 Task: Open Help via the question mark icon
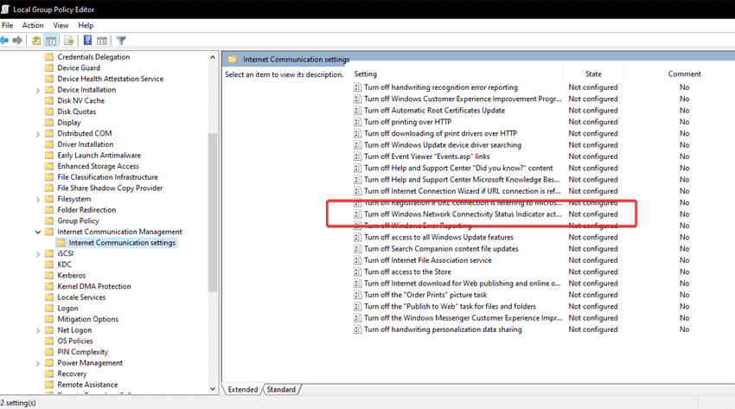[x=87, y=41]
